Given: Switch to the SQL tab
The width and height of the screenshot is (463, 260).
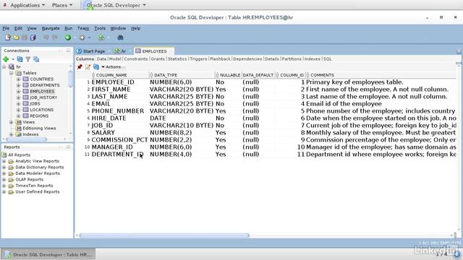Looking at the screenshot, I should point(328,59).
